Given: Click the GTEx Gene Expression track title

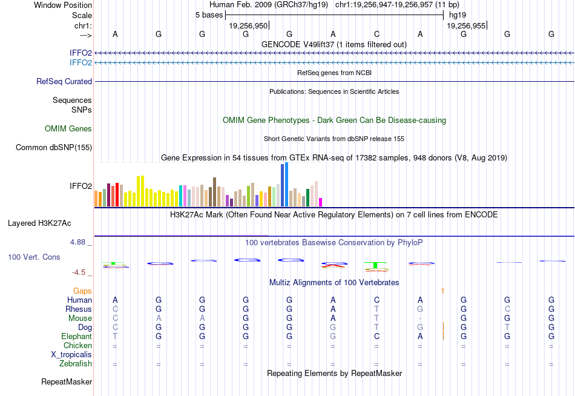Looking at the screenshot, I should pos(334,158).
